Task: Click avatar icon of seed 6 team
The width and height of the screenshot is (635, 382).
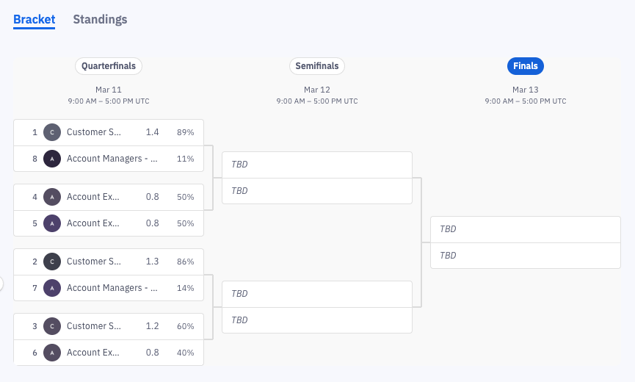Action: 51,353
